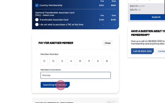Focus the Member's Surname text field

point(76,75)
